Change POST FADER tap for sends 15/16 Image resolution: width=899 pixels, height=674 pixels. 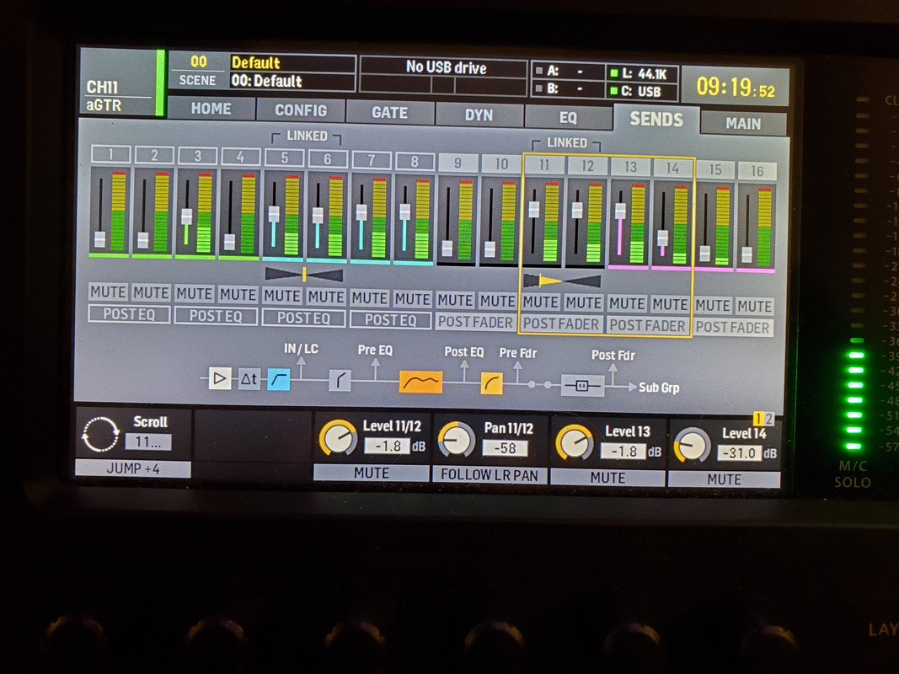[733, 327]
